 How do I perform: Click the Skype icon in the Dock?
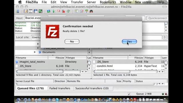57,100
